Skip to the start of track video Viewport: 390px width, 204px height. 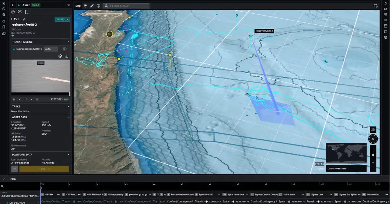coord(14,99)
